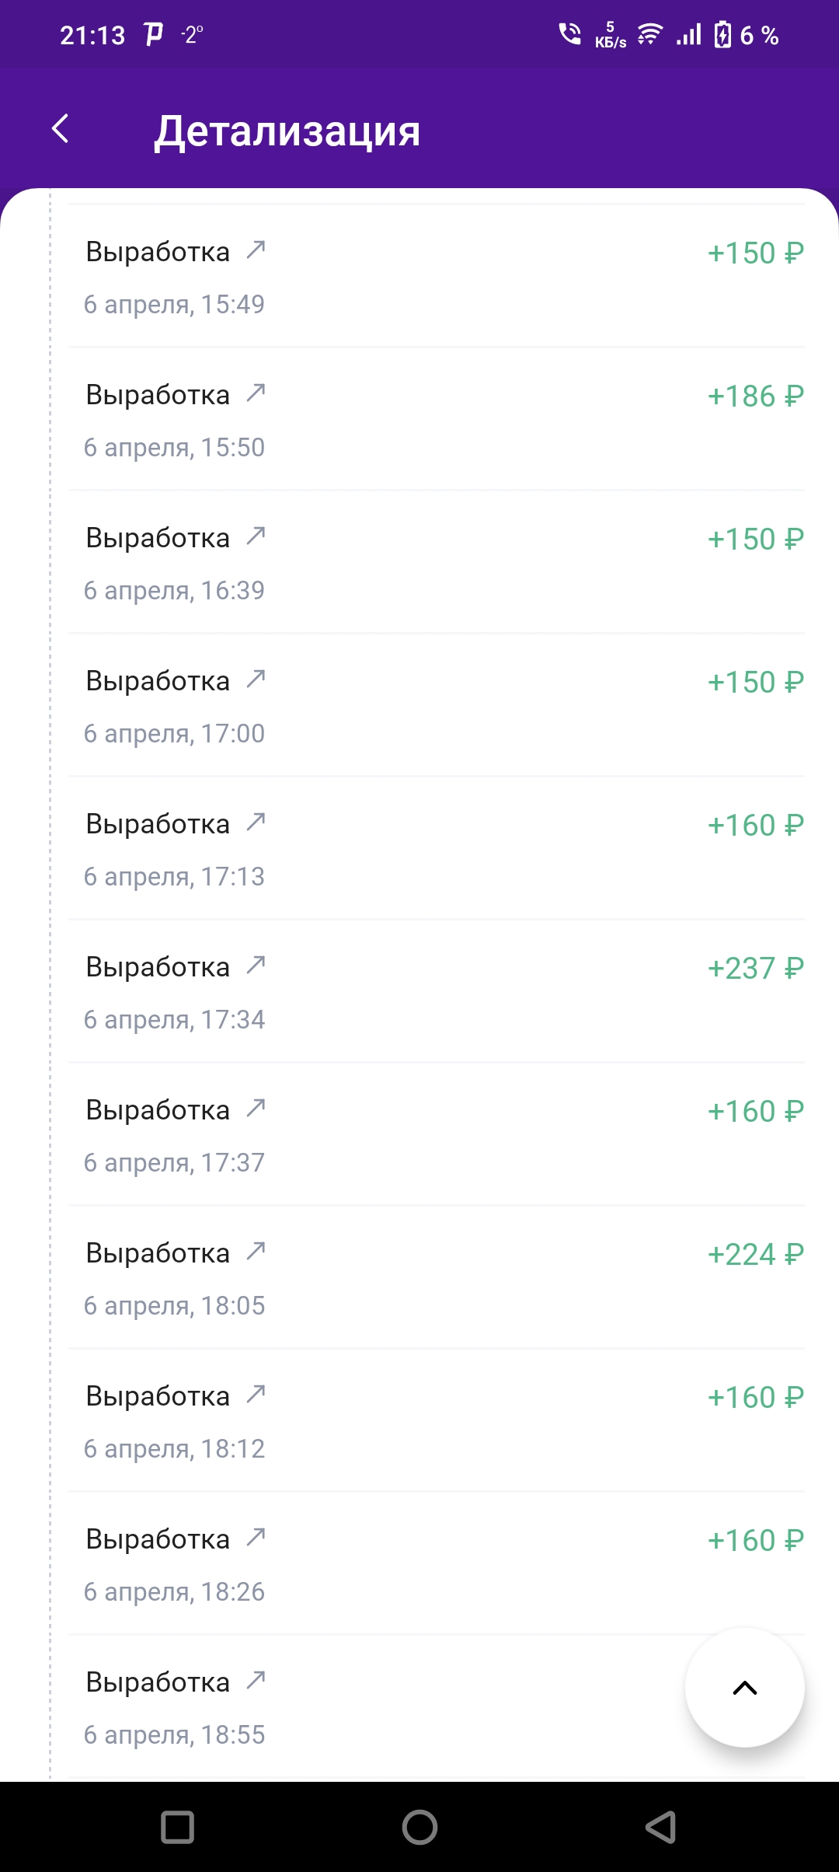
Task: Open arrow icon for 15:49 Выработка entry
Action: [256, 250]
